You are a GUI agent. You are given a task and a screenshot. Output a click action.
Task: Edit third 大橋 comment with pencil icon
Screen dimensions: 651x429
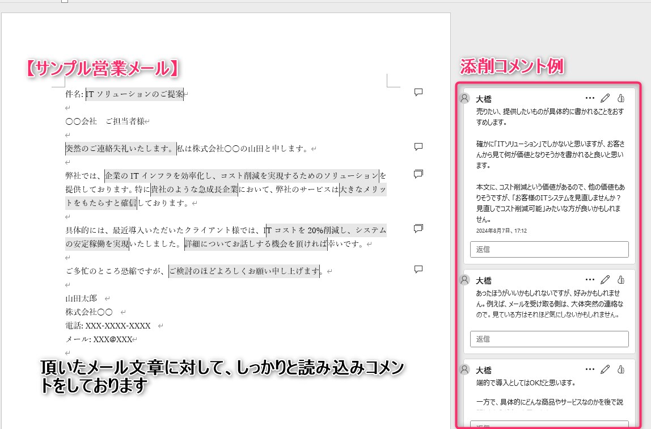pos(605,369)
